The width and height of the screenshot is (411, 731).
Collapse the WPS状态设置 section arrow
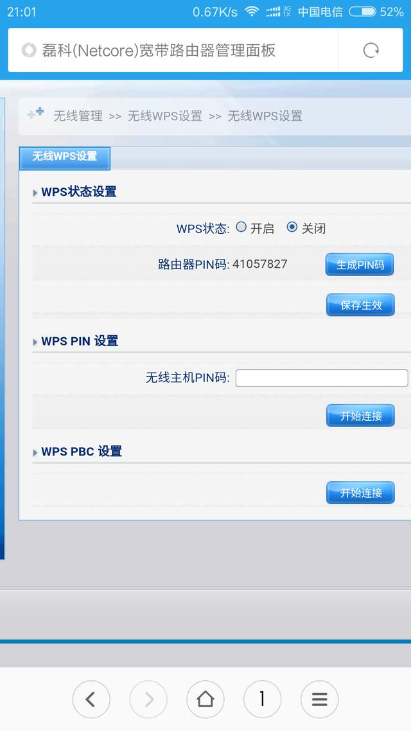(x=35, y=193)
